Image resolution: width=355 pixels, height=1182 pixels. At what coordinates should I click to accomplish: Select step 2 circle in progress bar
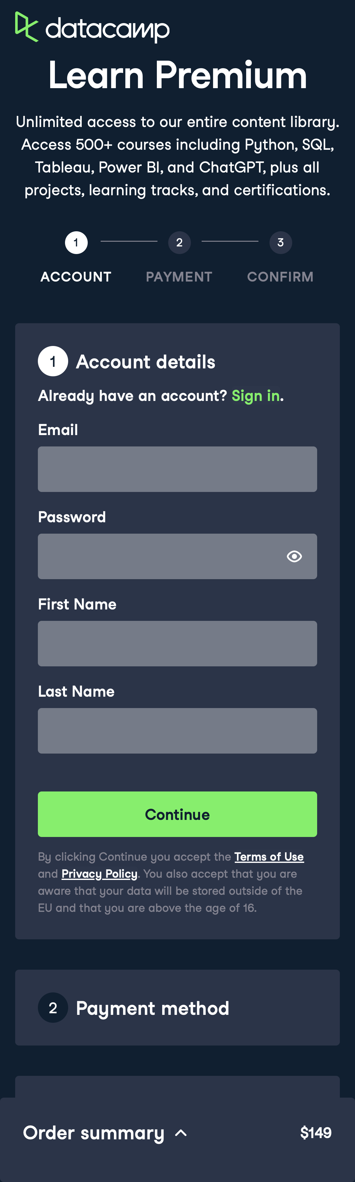click(180, 243)
